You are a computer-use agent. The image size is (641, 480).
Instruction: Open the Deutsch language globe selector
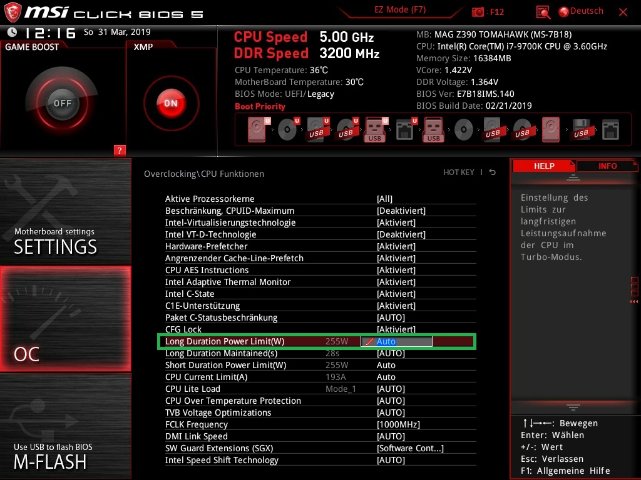(581, 11)
